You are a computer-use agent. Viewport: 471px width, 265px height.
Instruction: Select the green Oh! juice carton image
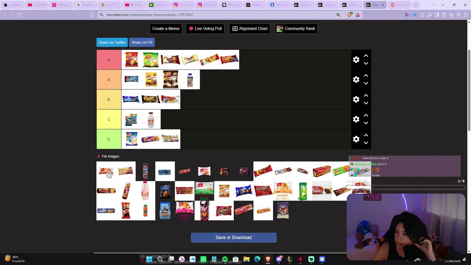(x=302, y=191)
